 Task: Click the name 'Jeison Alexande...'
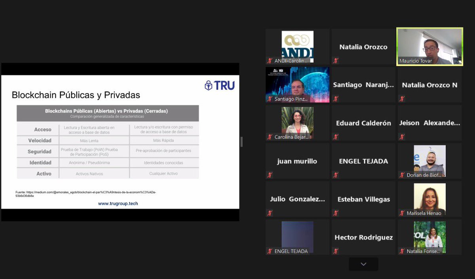point(430,123)
